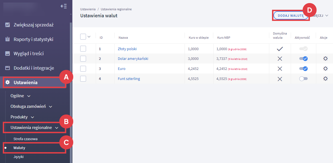Open the select-all checkbox dropdown arrow

tap(89, 37)
